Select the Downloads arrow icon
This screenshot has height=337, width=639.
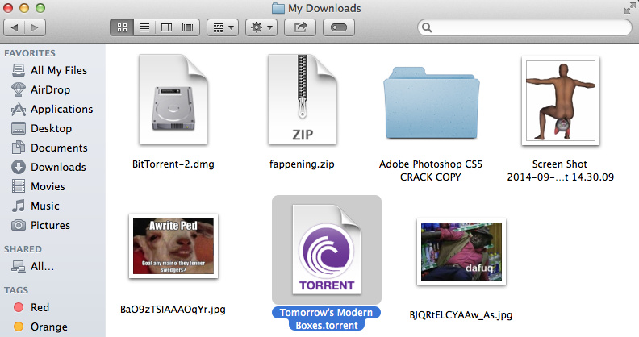point(19,167)
